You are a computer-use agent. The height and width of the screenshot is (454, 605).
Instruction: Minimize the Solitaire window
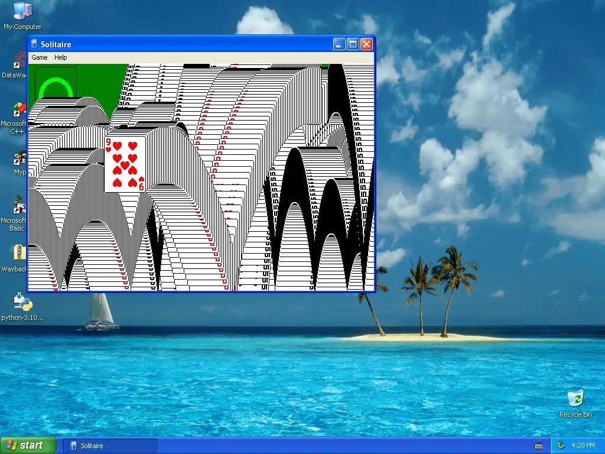[339, 44]
